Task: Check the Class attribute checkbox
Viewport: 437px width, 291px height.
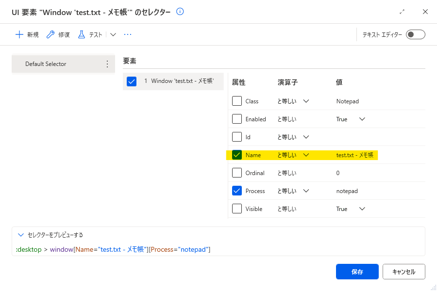Action: 237,101
